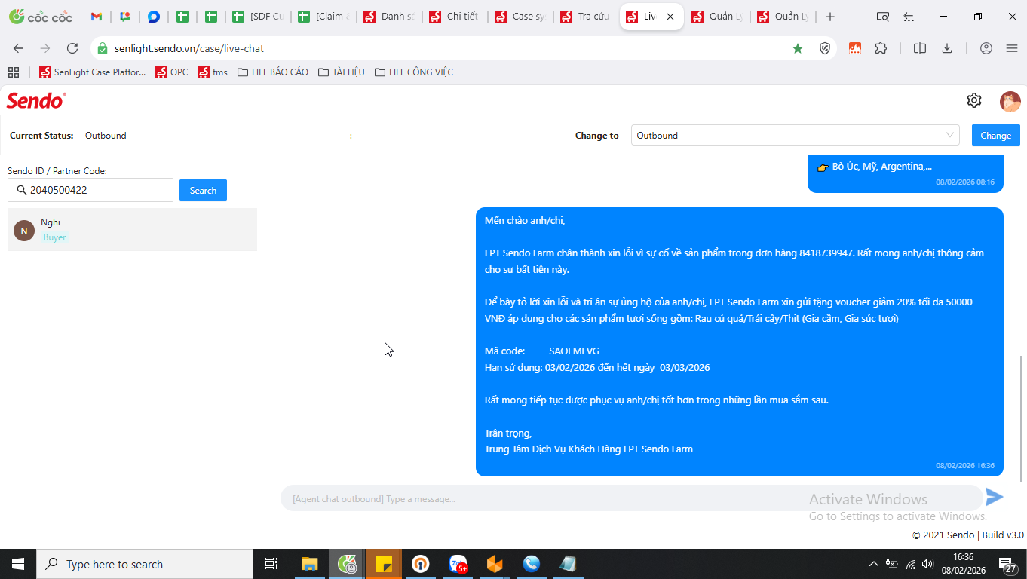Click the voucher code SAOEMFVG

tap(574, 351)
